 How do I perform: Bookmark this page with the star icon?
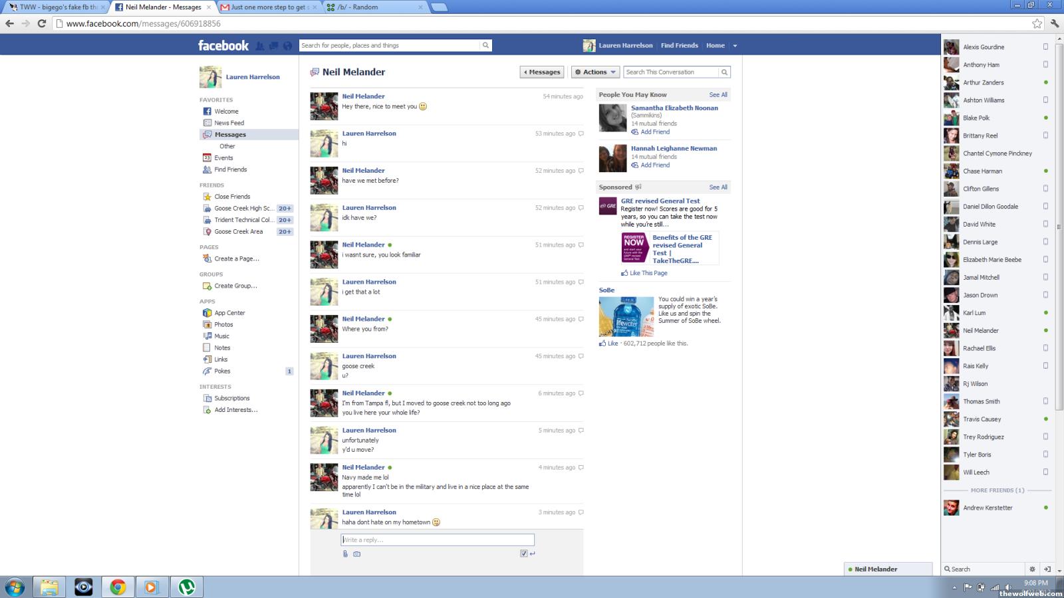1037,23
